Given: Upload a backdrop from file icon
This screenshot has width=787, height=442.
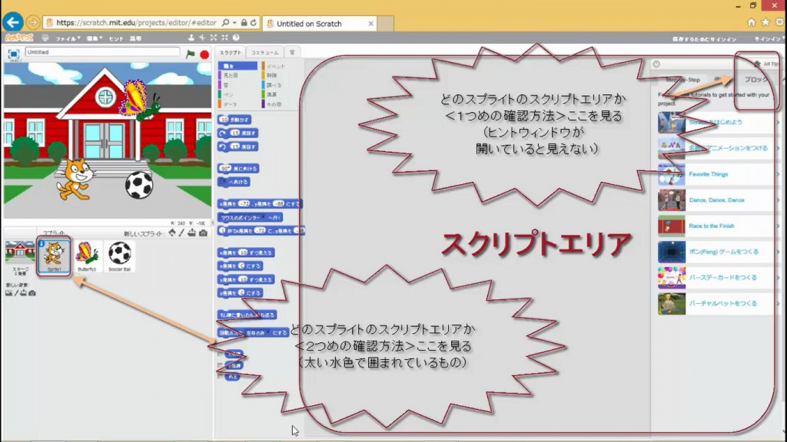Looking at the screenshot, I should [24, 293].
